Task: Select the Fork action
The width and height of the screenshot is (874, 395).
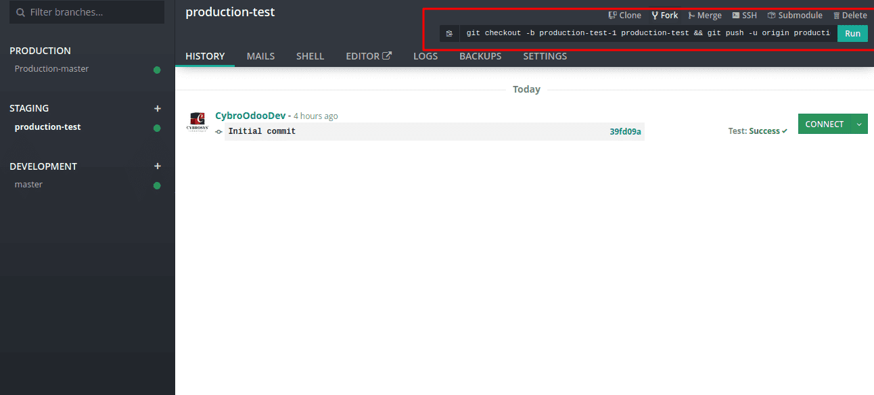Action: tap(664, 15)
